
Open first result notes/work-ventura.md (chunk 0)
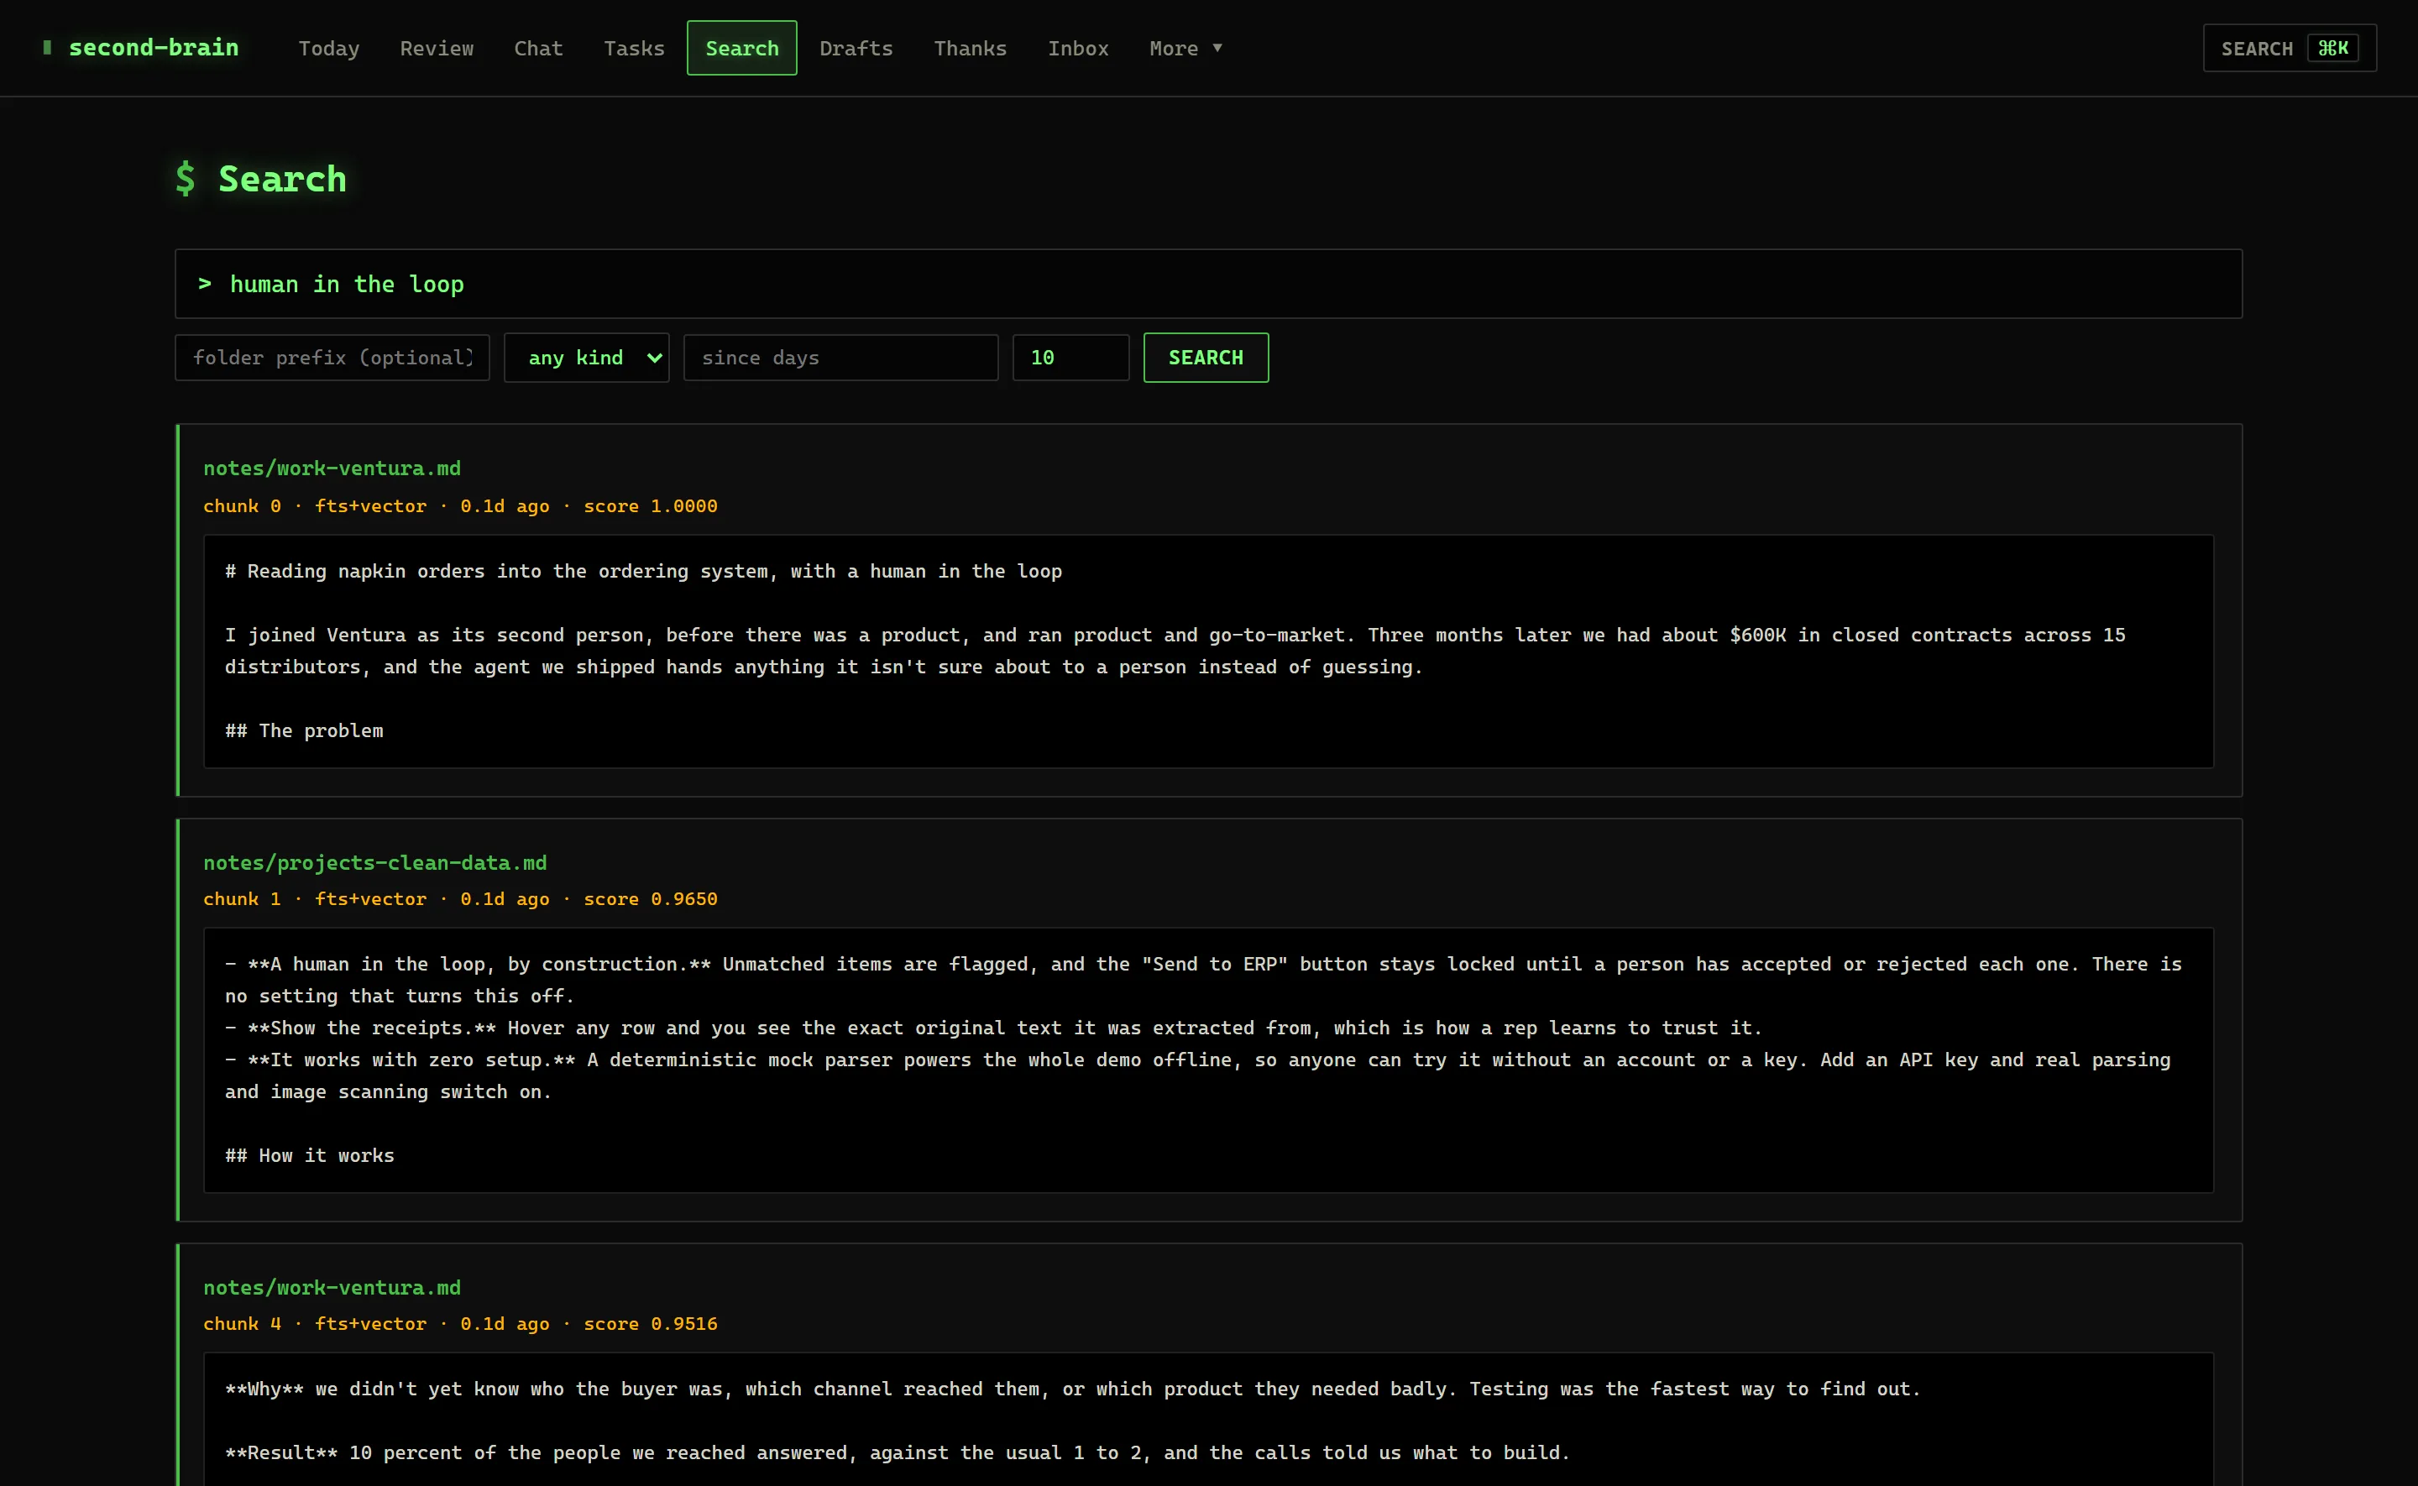coord(332,468)
